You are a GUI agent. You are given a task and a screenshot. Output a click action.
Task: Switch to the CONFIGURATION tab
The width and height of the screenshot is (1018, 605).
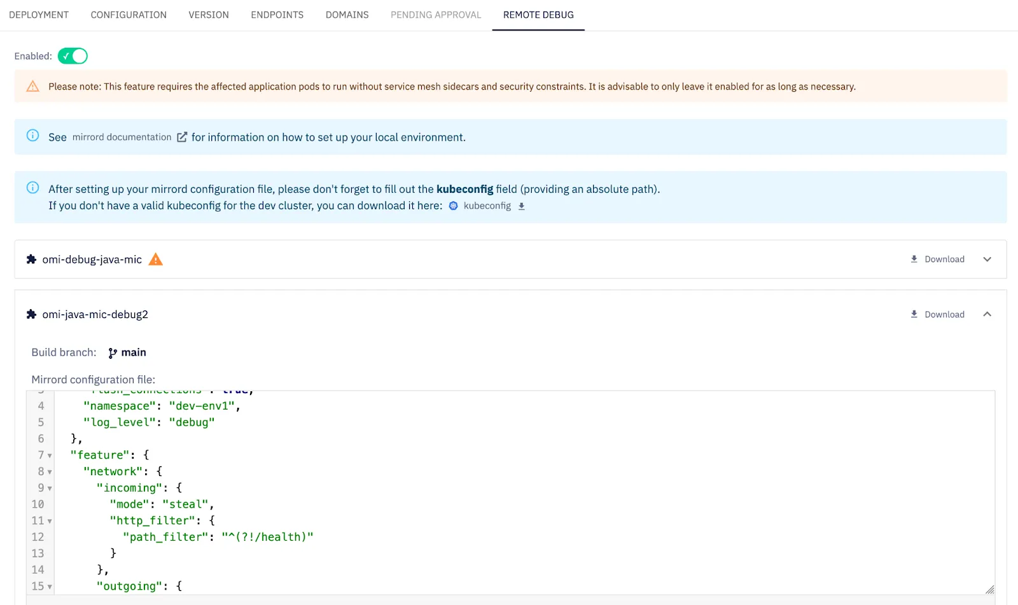(x=129, y=15)
